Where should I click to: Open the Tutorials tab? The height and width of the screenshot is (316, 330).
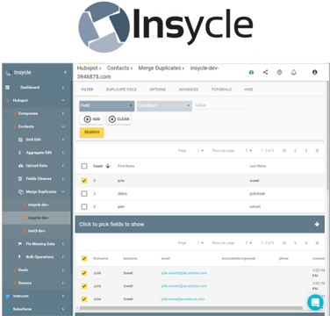pyautogui.click(x=221, y=90)
